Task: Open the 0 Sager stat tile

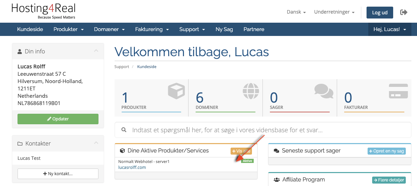Action: tap(300, 98)
